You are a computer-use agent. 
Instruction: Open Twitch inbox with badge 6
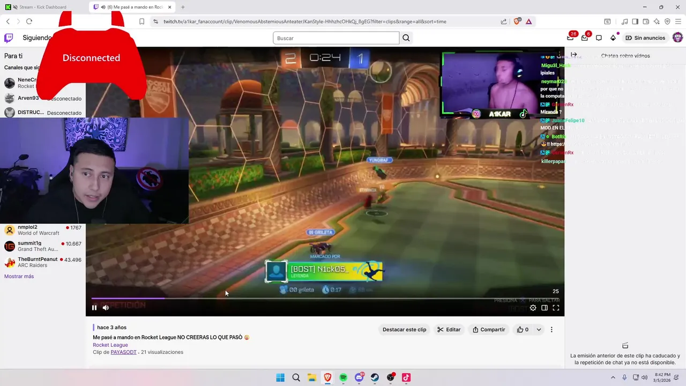coord(585,38)
